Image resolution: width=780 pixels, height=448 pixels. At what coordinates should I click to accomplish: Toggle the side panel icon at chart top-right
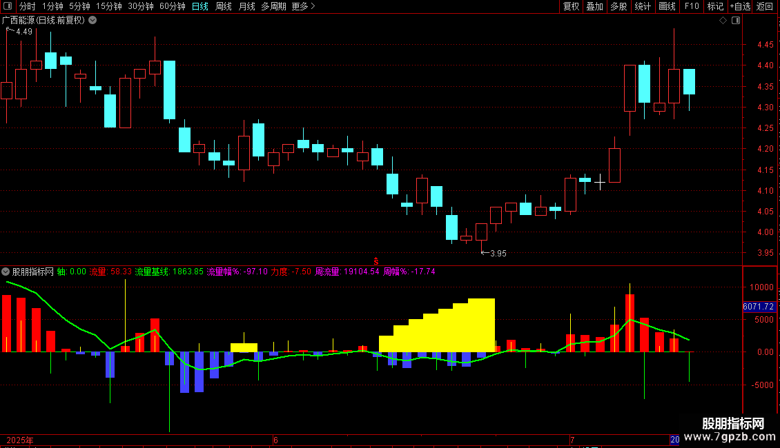(736, 21)
